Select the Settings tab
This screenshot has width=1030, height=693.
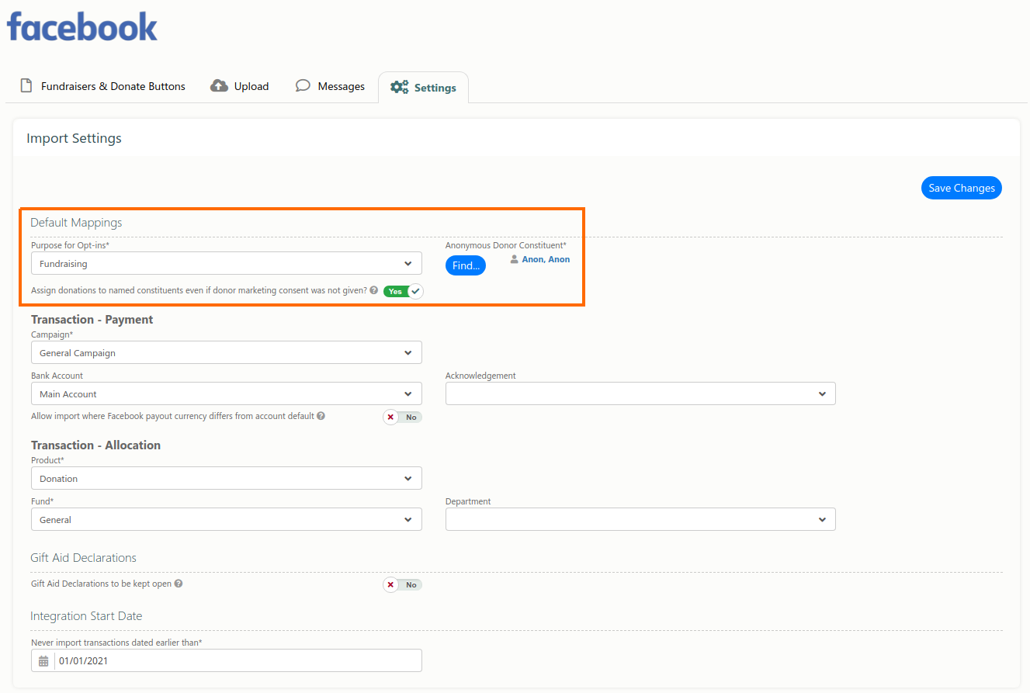tap(423, 87)
